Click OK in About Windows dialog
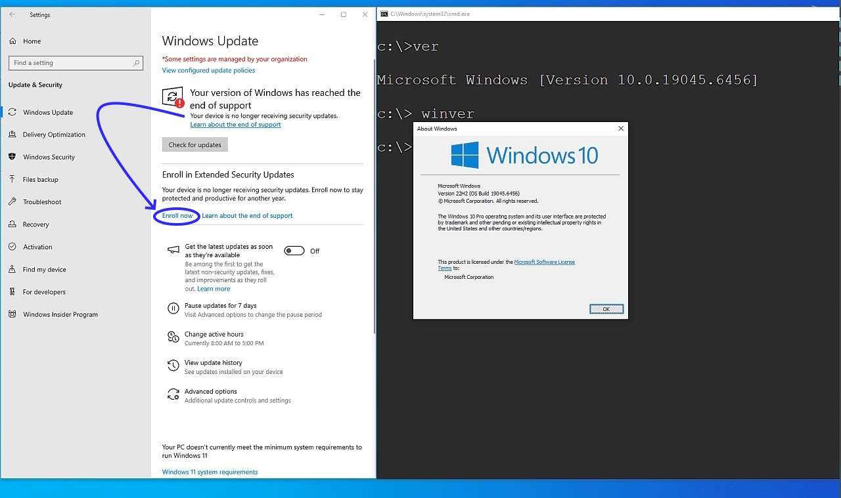The width and height of the screenshot is (841, 498). 606,309
